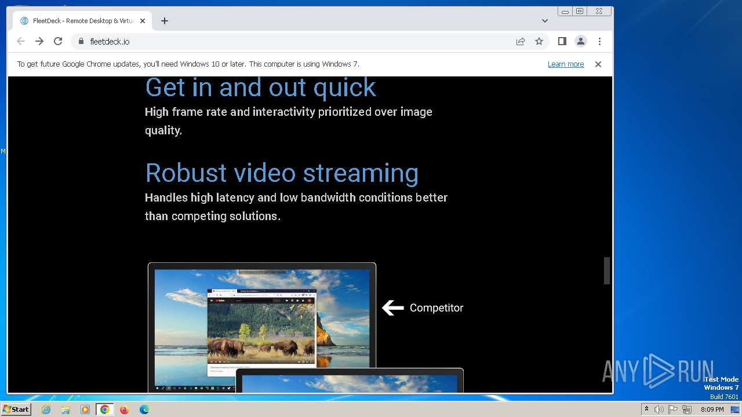Click the Learn more link in the info bar

[566, 64]
